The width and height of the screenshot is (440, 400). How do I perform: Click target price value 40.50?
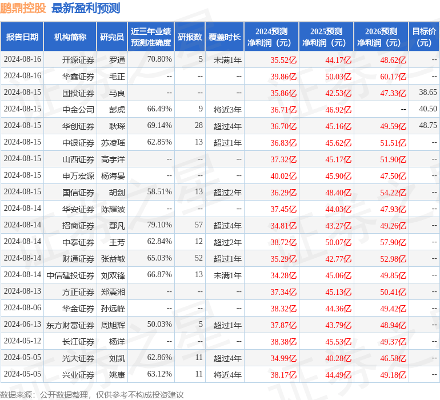(x=428, y=109)
